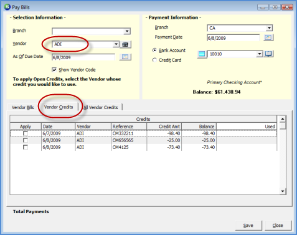Screen dimensions: 297x235
Task: Click the credits list scroll down arrow
Action: pos(283,191)
